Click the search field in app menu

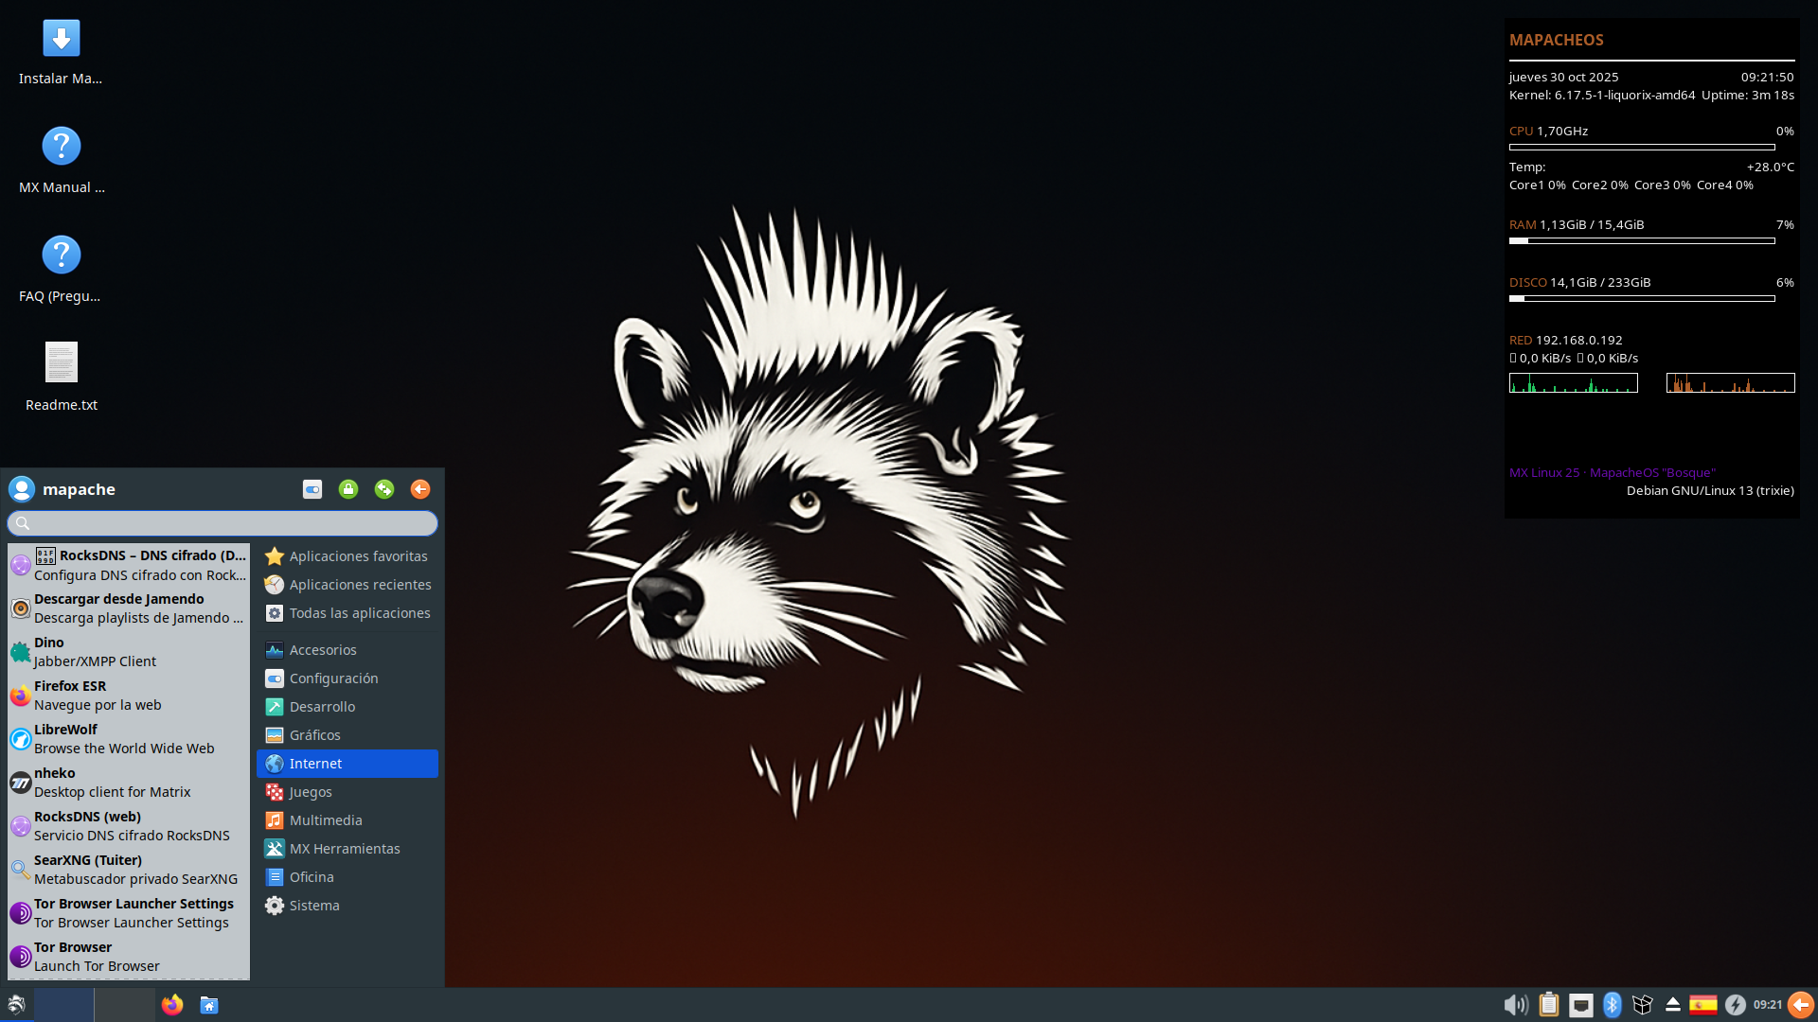click(x=223, y=523)
